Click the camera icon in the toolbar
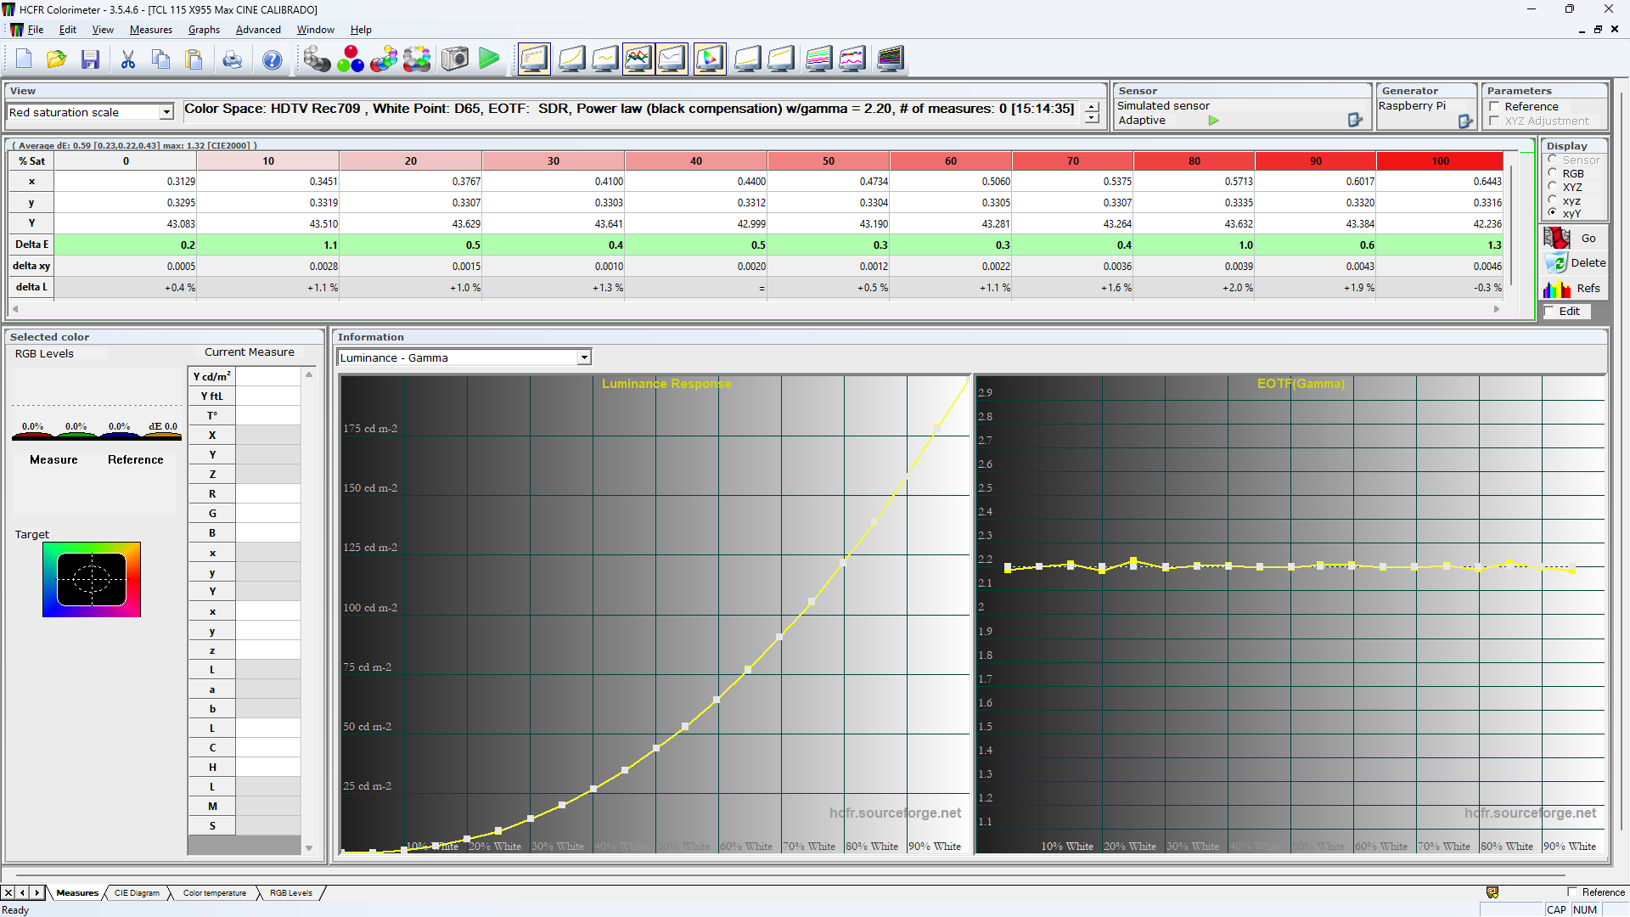Viewport: 1630px width, 917px height. pos(455,59)
